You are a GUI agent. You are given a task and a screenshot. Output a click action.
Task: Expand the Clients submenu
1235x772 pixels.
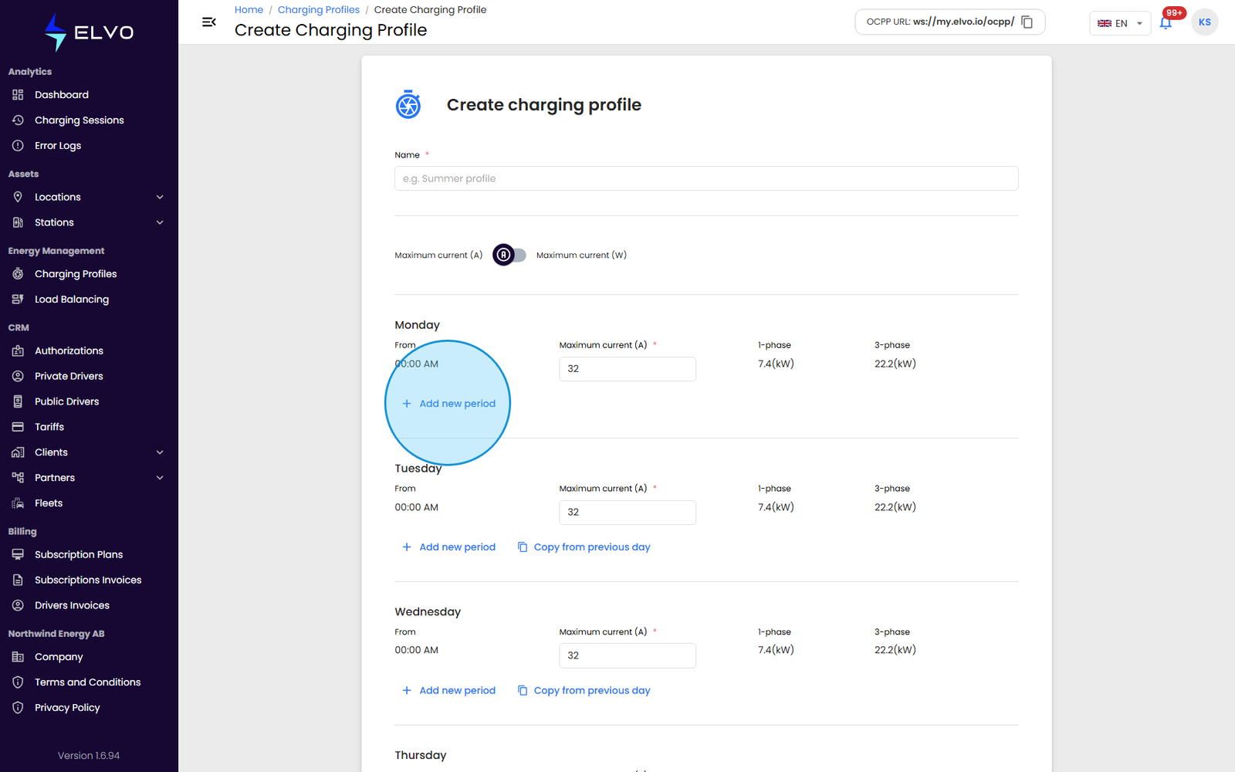click(160, 452)
